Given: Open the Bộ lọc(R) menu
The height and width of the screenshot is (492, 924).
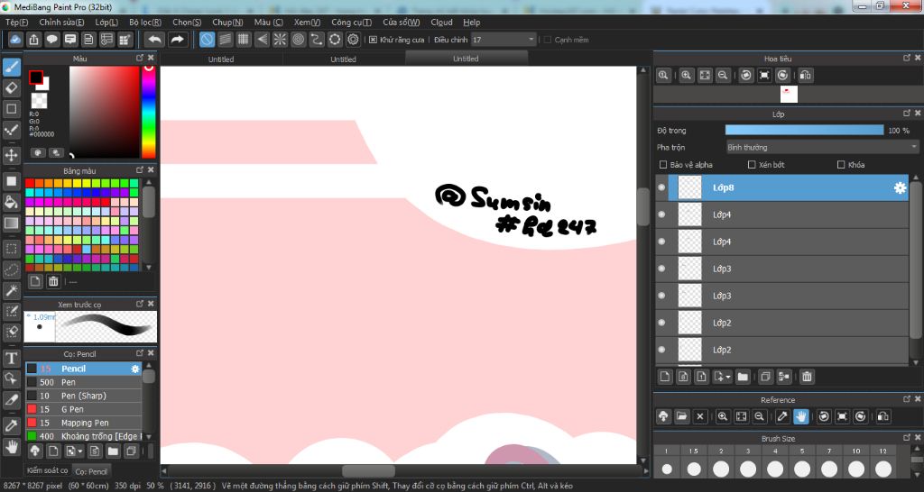Looking at the screenshot, I should point(145,23).
